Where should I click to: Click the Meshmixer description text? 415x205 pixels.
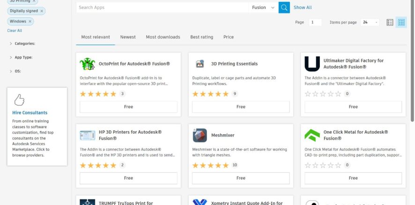[x=239, y=152]
